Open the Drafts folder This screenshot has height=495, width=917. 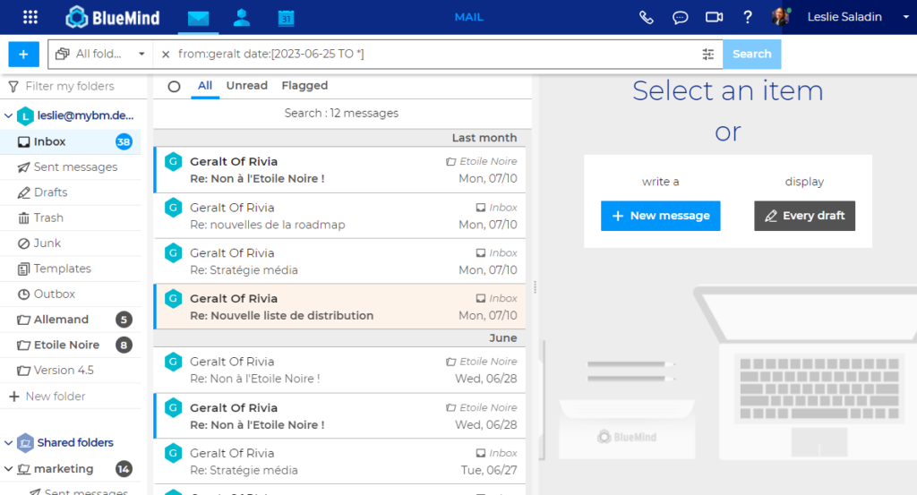click(x=70, y=192)
